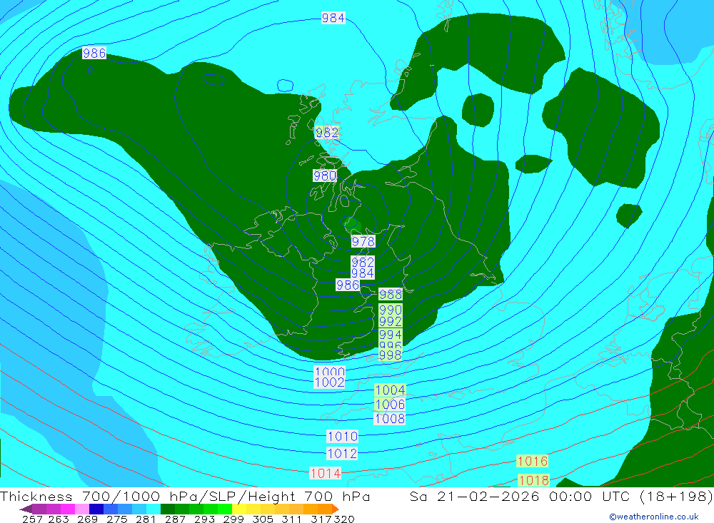
Task: Select the red 1016 isobar label
Action: [x=532, y=461]
